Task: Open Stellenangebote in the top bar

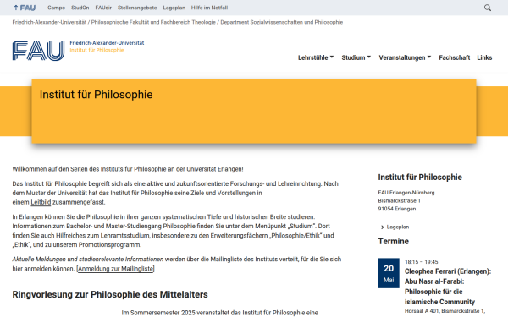Action: 137,8
